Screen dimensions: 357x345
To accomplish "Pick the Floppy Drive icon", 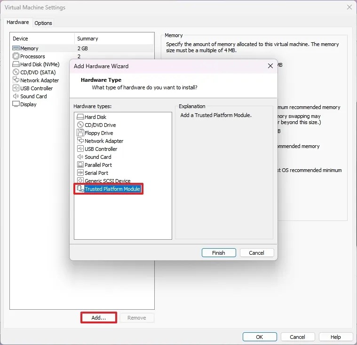I will (x=80, y=133).
